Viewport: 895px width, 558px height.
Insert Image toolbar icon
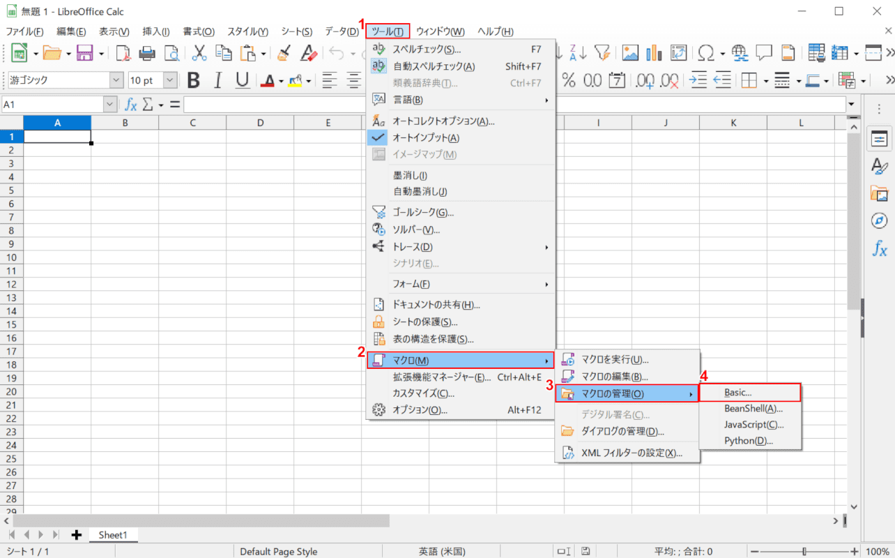pyautogui.click(x=630, y=53)
